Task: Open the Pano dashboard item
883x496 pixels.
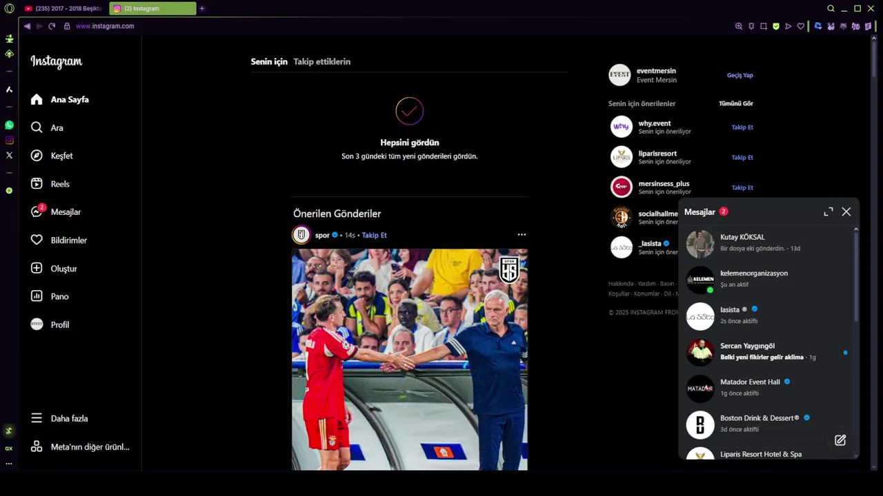Action: pyautogui.click(x=50, y=296)
